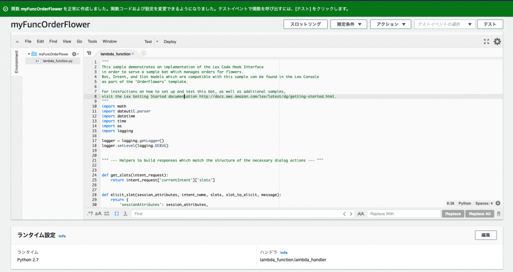
Task: Open the 限定条件 dropdown
Action: 349,24
